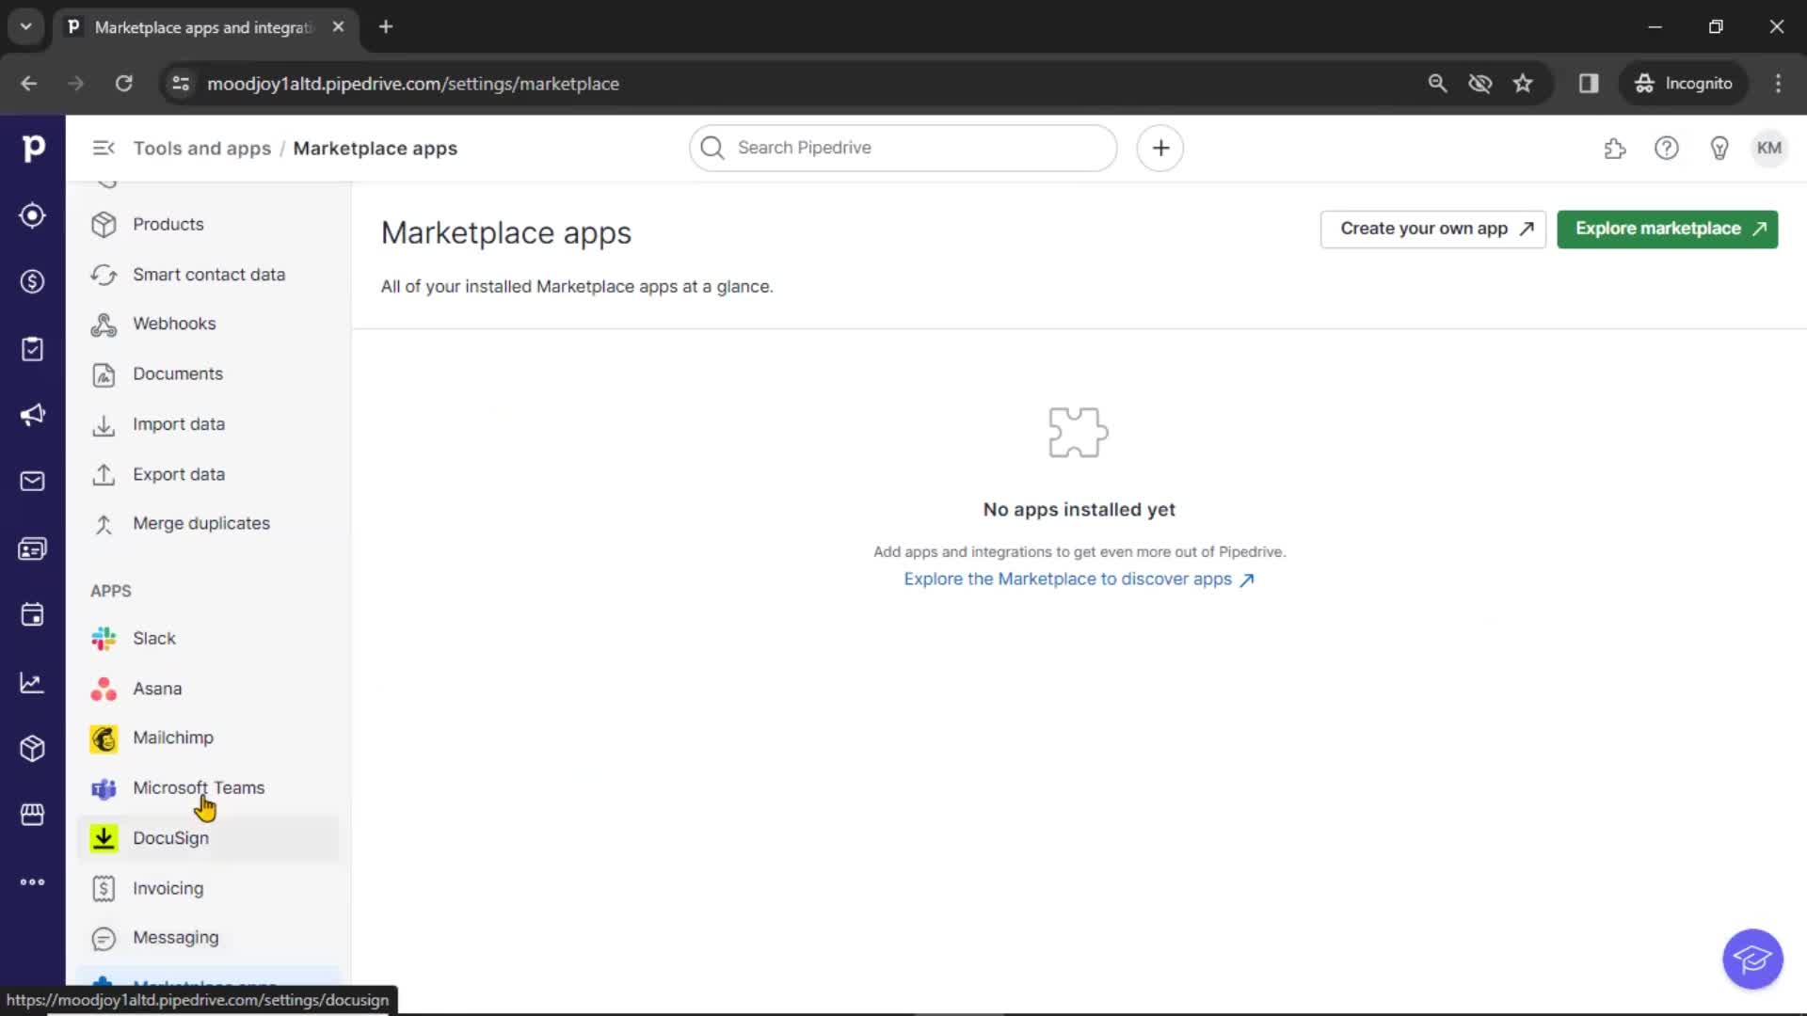The height and width of the screenshot is (1016, 1807).
Task: Open Chrome three-dot menu
Action: [1778, 84]
